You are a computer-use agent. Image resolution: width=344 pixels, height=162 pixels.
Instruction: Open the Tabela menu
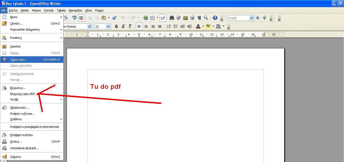[61, 10]
